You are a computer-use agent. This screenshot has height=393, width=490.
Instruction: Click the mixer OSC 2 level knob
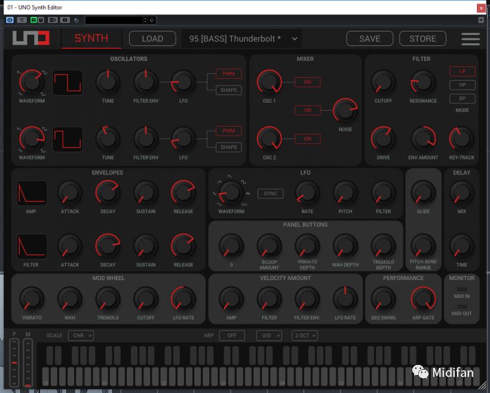269,139
